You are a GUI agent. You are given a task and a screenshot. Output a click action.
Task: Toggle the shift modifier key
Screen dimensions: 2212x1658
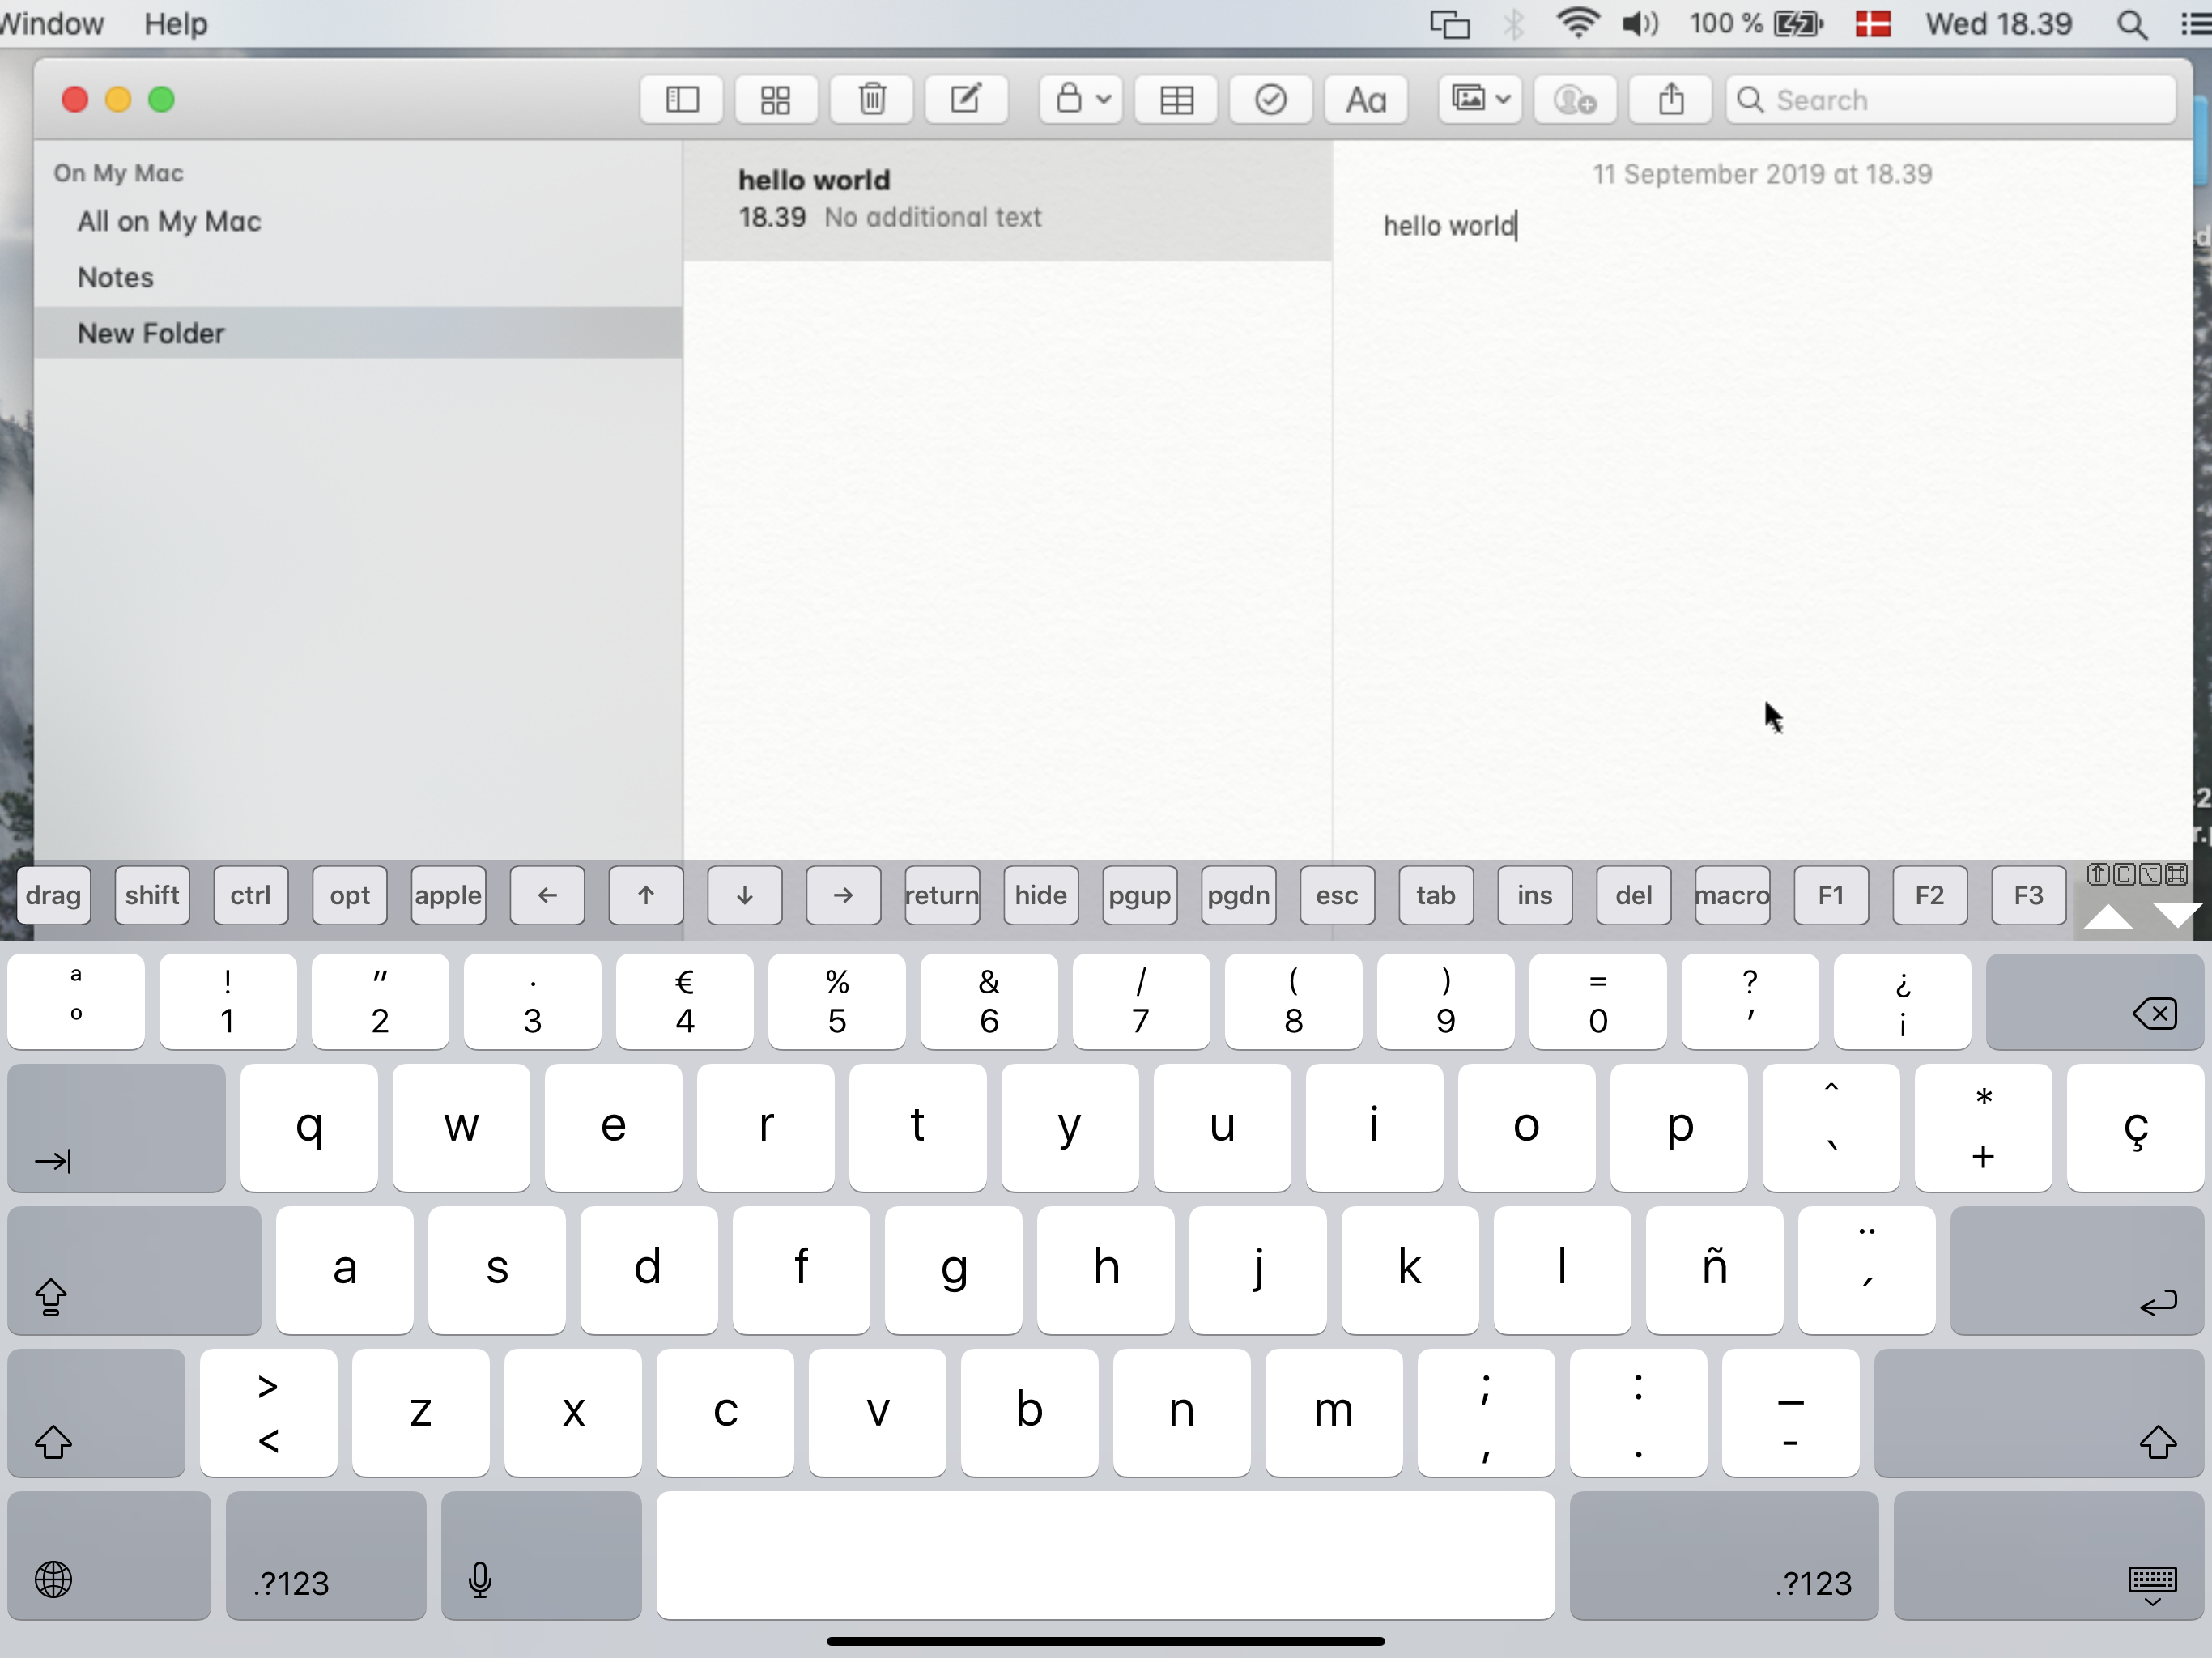click(x=152, y=895)
